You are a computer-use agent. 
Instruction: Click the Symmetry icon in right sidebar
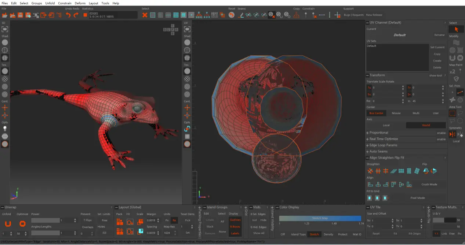[452, 134]
